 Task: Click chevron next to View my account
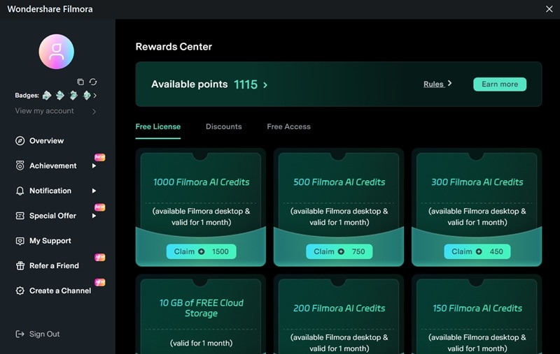[94, 112]
